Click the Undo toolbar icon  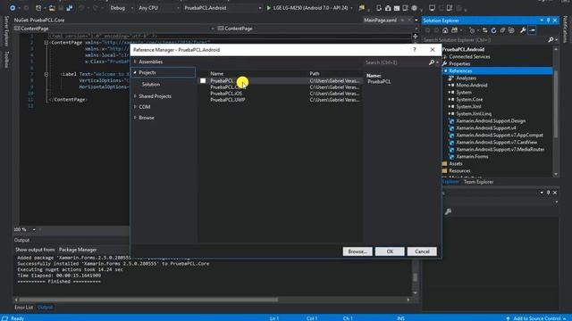pos(81,8)
